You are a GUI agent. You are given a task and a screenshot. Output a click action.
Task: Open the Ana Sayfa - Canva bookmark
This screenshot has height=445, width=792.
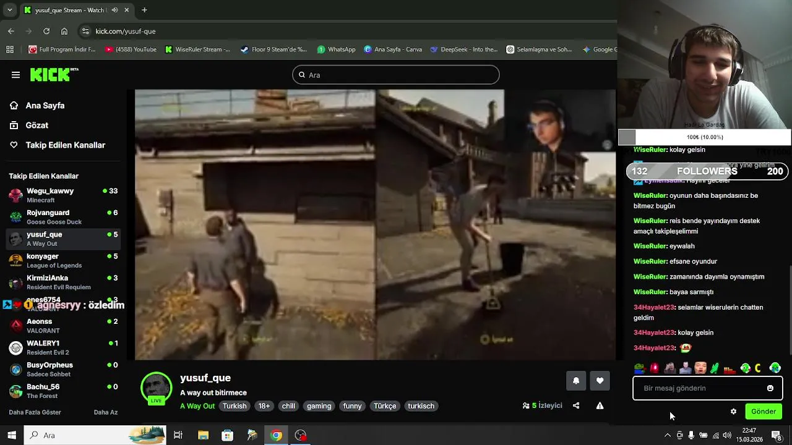click(x=393, y=49)
